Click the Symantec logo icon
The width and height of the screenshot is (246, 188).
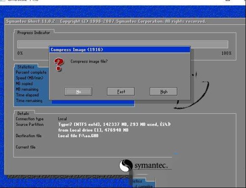click(x=126, y=165)
